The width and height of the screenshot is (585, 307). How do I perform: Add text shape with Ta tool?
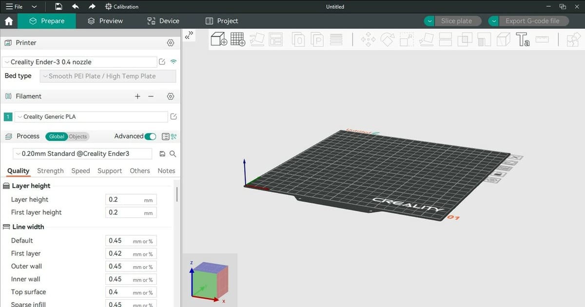click(523, 39)
